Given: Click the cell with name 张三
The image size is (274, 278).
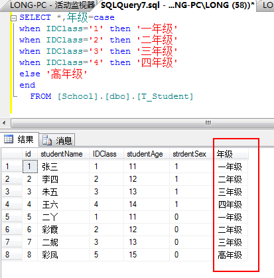Looking at the screenshot, I should (63, 167).
